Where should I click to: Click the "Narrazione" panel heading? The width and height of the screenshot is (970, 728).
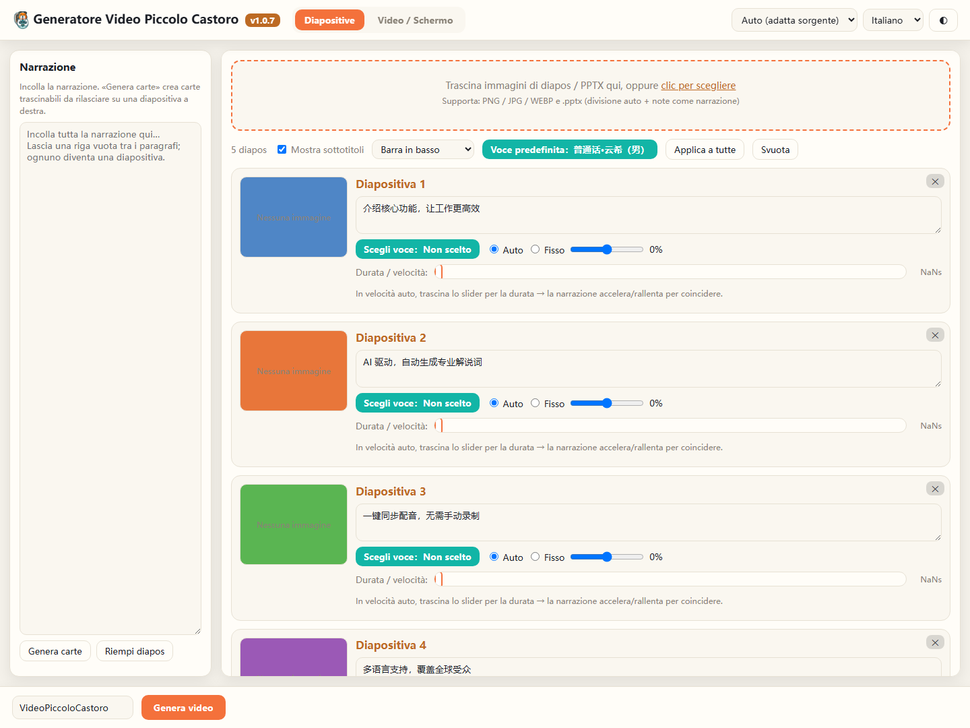48,67
